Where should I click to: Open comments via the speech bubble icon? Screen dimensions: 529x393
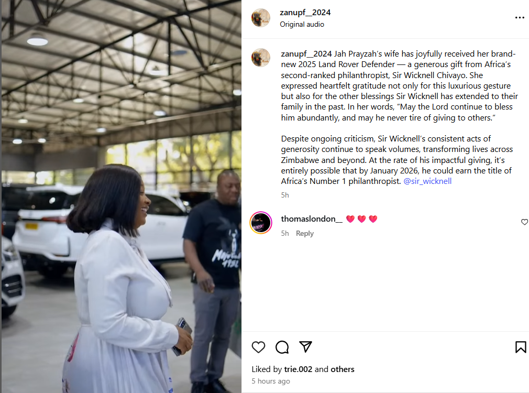(x=282, y=347)
